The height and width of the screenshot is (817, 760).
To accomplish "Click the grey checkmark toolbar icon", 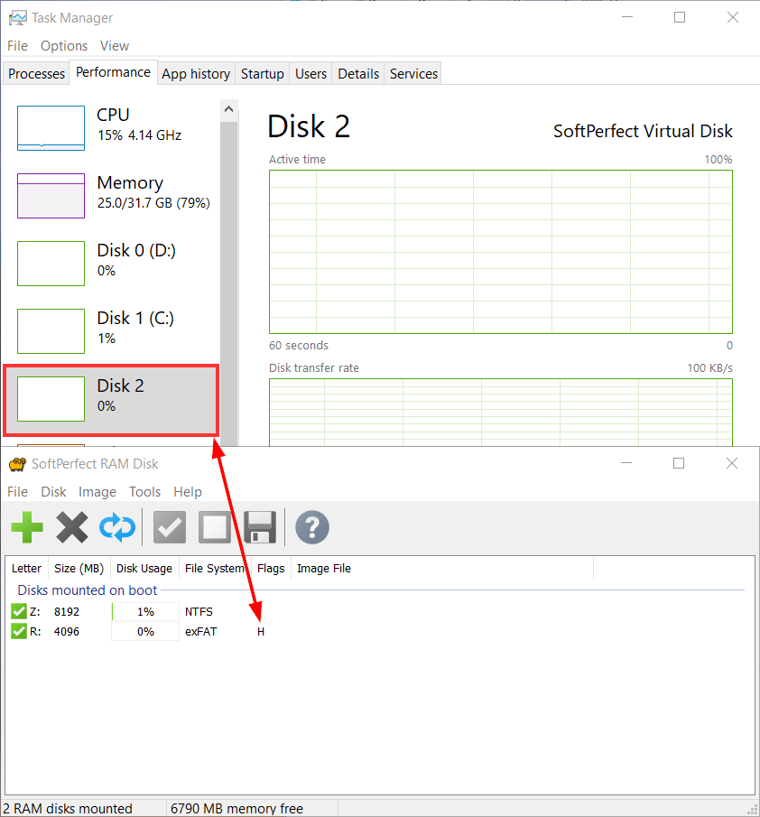I will (x=170, y=527).
